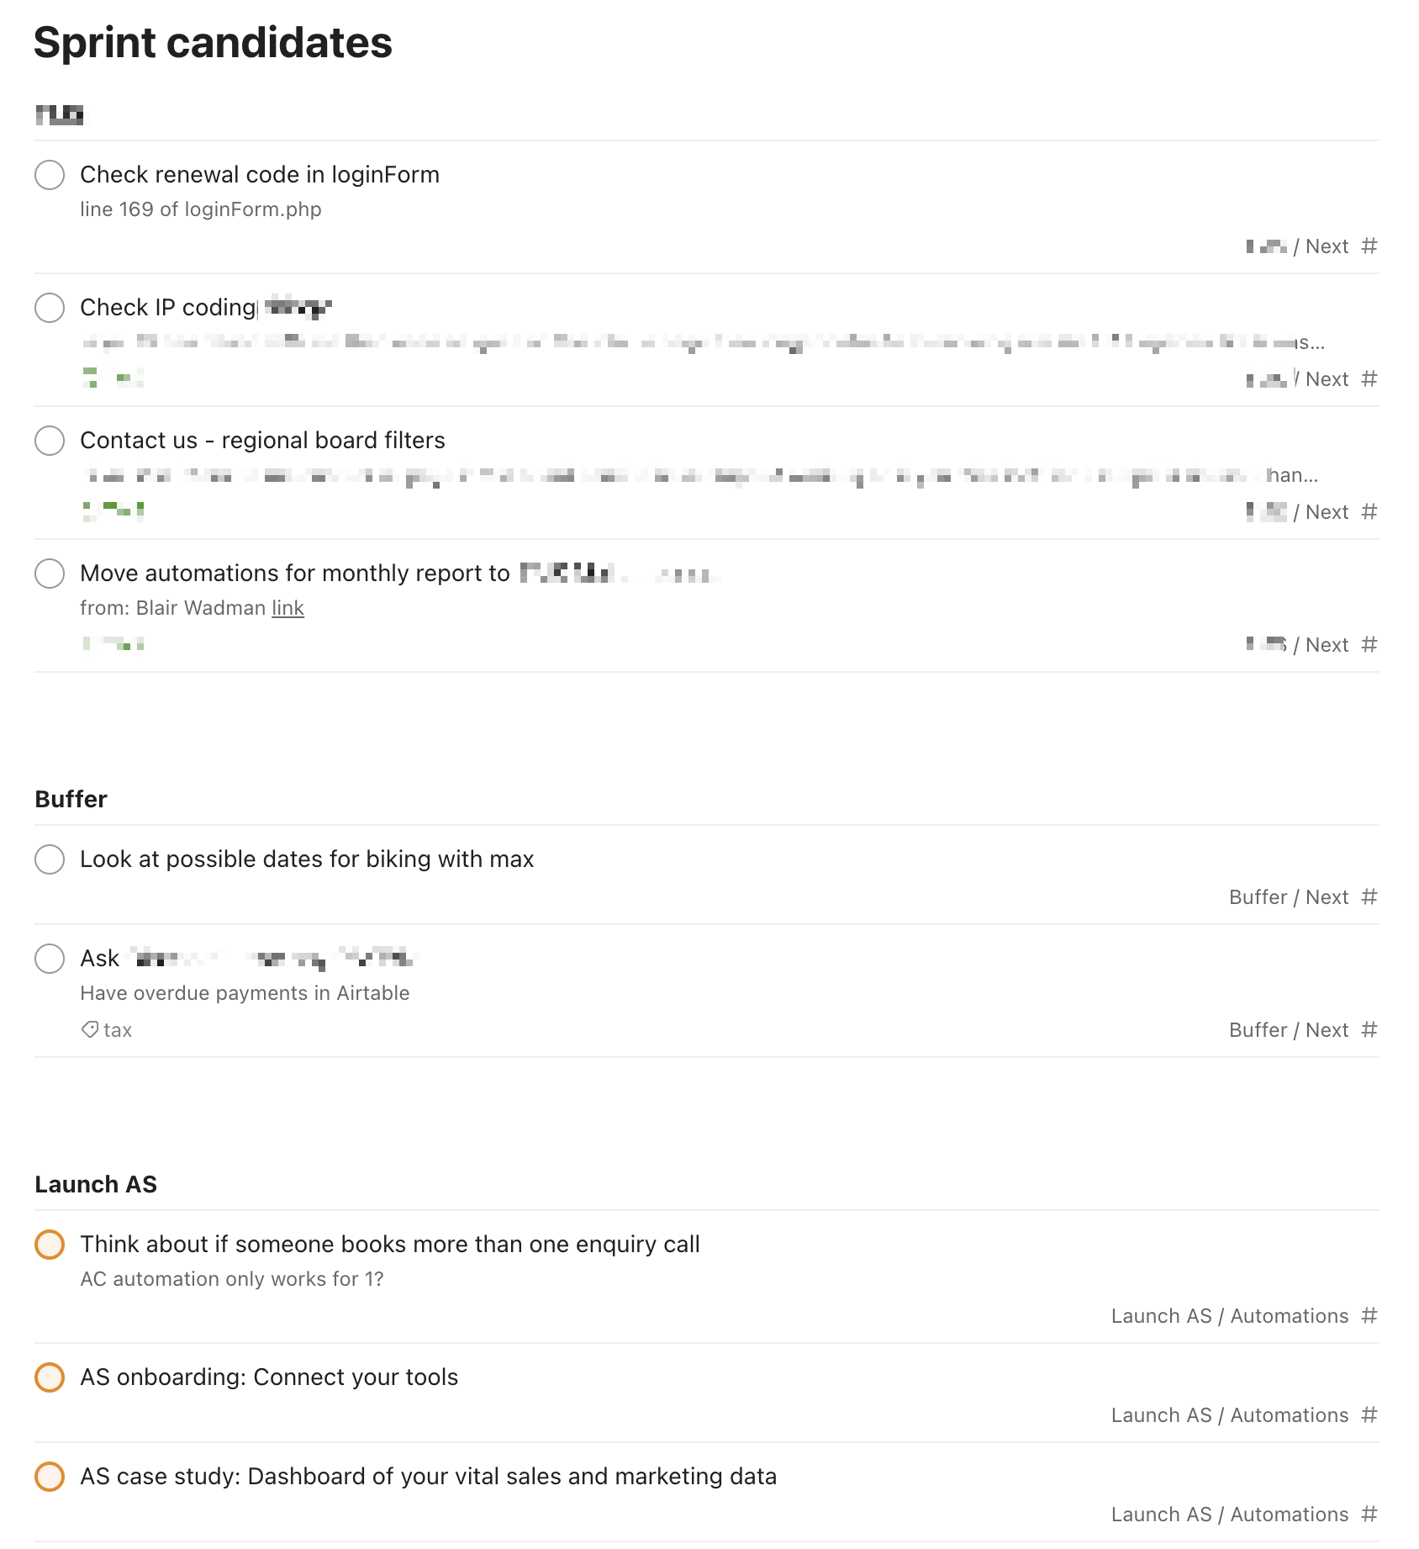The image size is (1419, 1549).
Task: Click hash icon on Connect your tools task
Action: 1369,1415
